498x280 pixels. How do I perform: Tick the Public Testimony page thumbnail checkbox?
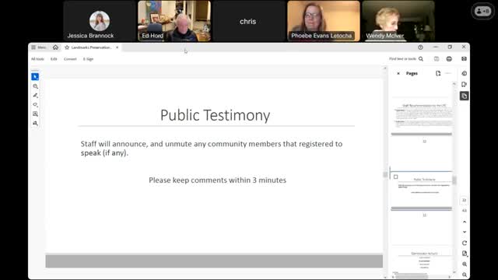[x=396, y=177]
